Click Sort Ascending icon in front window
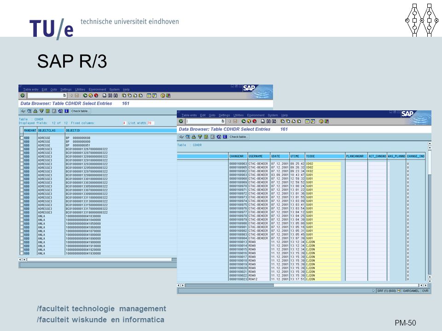Image resolution: width=442 pixels, height=331 pixels. pos(194,137)
